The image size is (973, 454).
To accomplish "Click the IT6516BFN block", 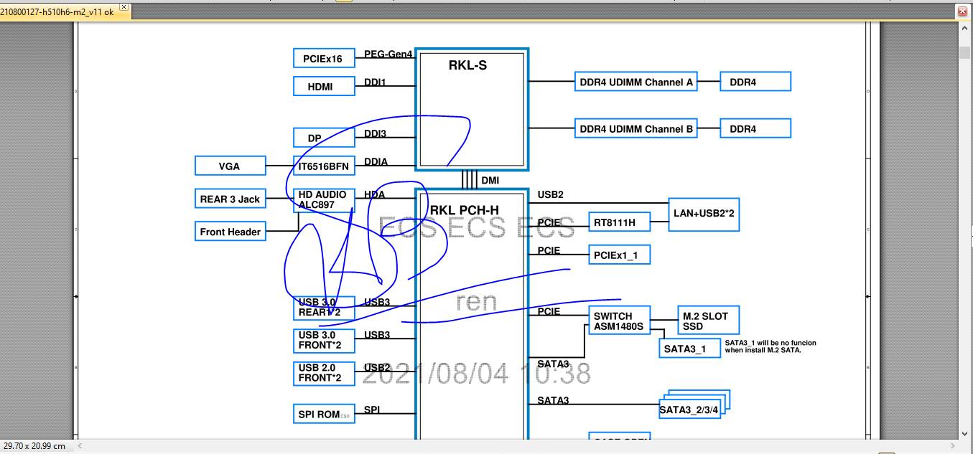I will [x=324, y=166].
